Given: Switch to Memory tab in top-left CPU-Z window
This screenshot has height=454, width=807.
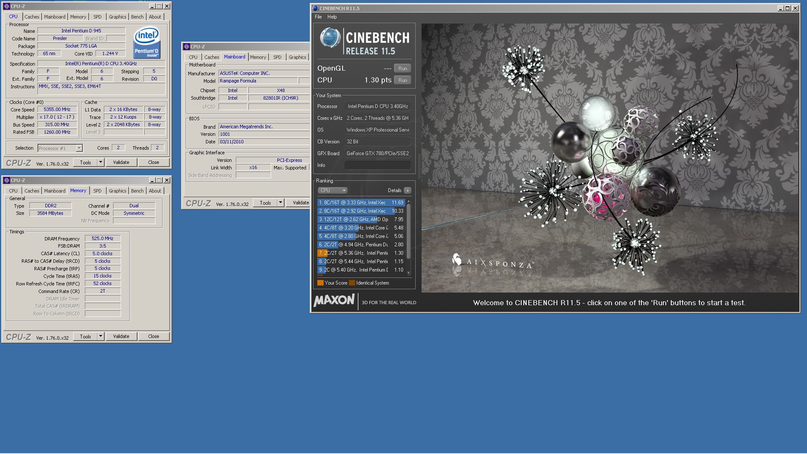Looking at the screenshot, I should click(x=78, y=17).
